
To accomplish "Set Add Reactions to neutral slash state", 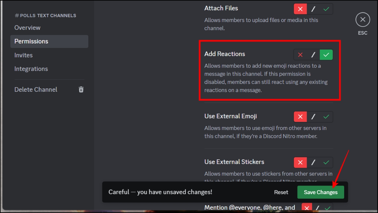I will (313, 55).
